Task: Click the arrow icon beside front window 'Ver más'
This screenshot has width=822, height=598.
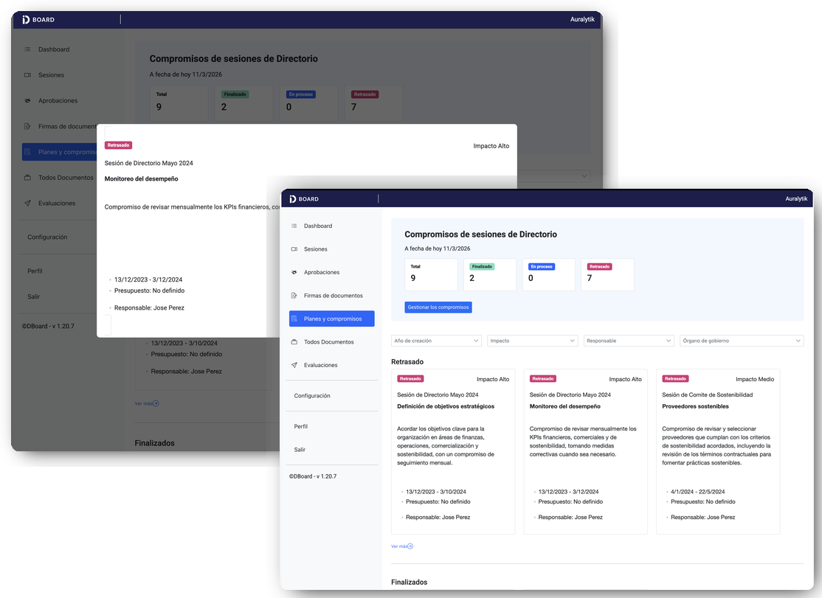Action: coord(410,546)
